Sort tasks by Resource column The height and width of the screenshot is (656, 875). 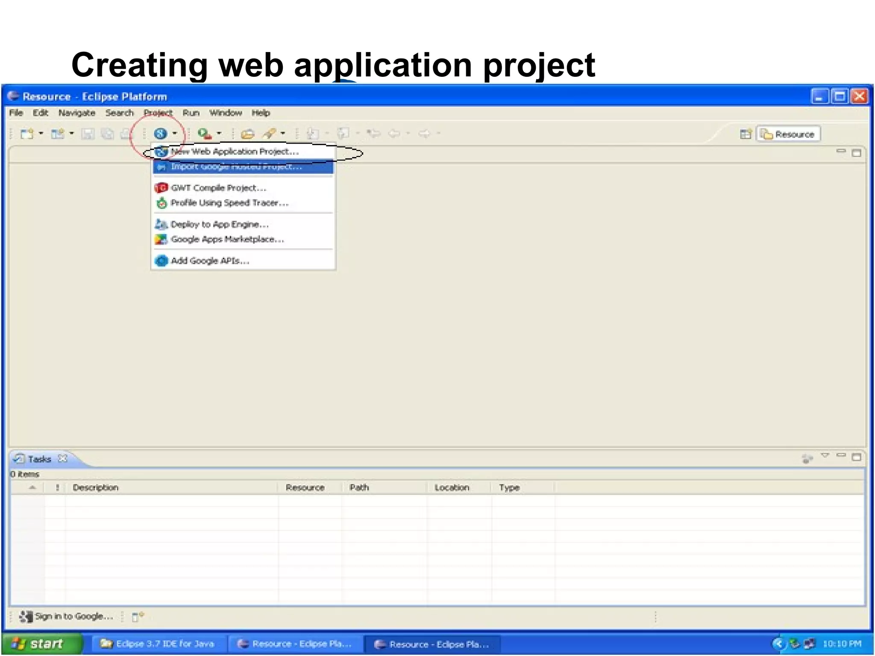tap(310, 488)
